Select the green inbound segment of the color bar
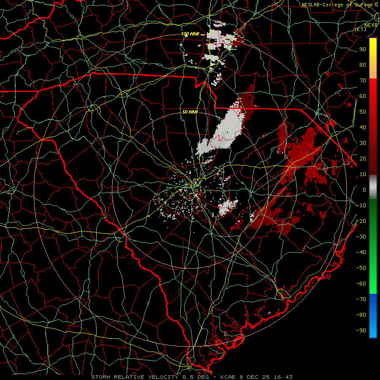The image size is (380, 380). (x=373, y=246)
